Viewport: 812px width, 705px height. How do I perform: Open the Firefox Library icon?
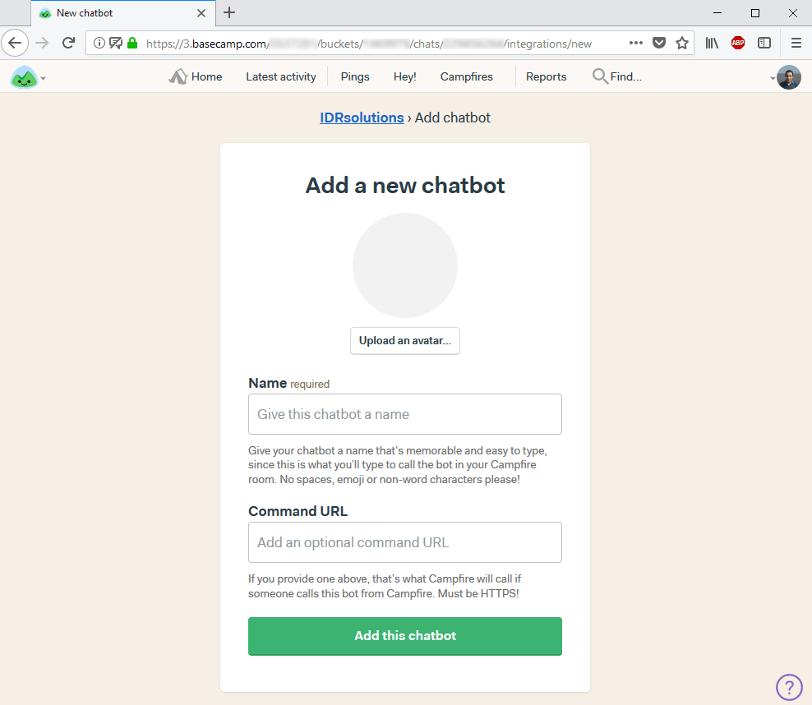point(712,43)
